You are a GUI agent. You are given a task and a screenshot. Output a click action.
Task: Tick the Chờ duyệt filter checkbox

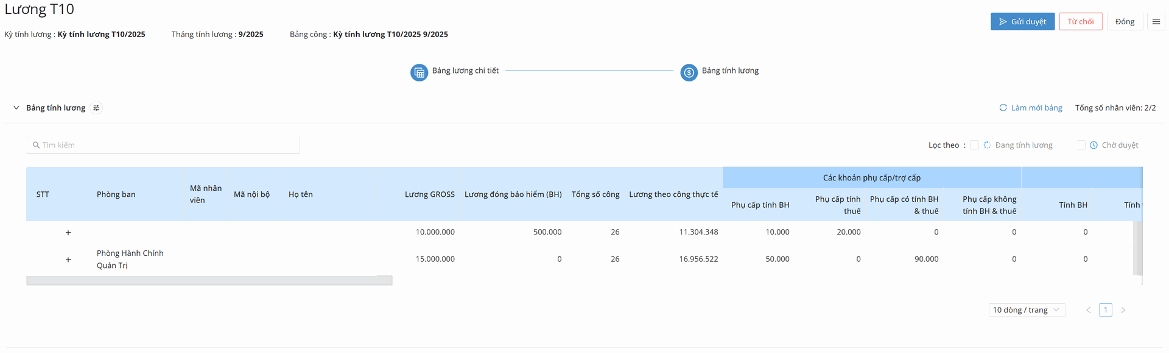click(x=1081, y=145)
